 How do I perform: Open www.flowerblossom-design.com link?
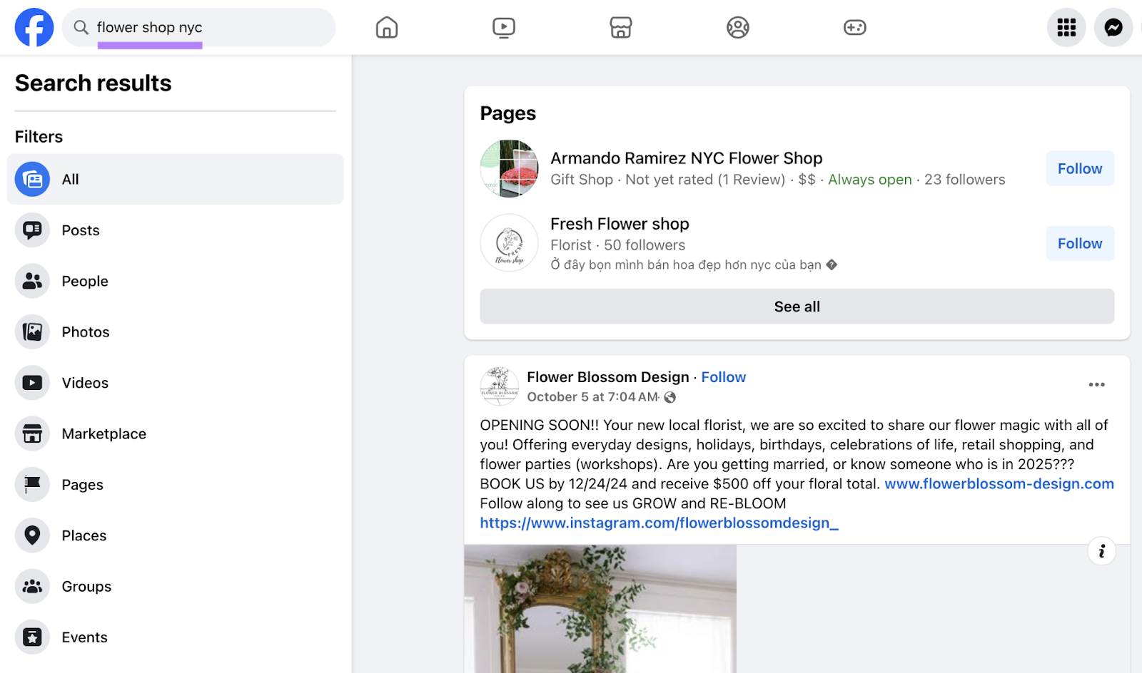pos(999,483)
